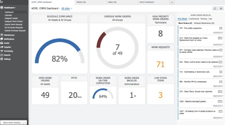Select This Week backlog filter

point(182,19)
